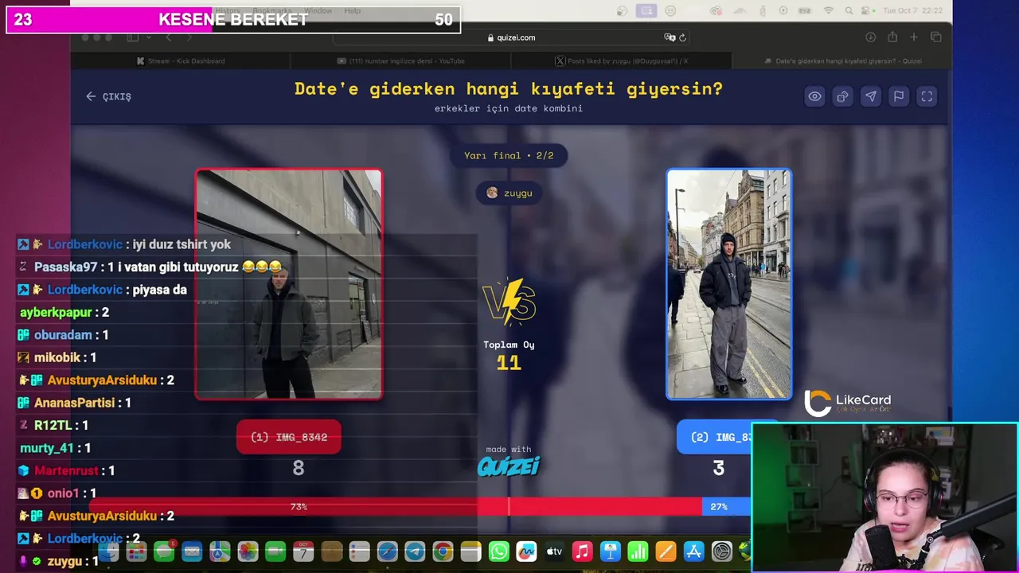Open the Help menu in menu bar
Screen dimensions: 1019x573
click(x=353, y=11)
